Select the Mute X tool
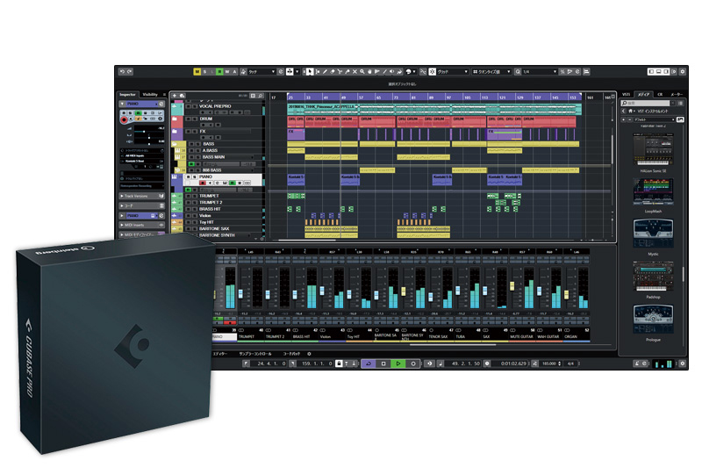Viewport: 702px width, 468px height. [x=355, y=72]
